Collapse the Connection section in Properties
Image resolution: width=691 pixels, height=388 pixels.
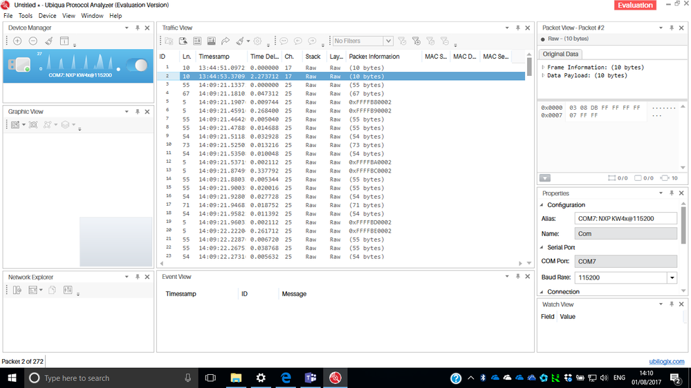542,291
